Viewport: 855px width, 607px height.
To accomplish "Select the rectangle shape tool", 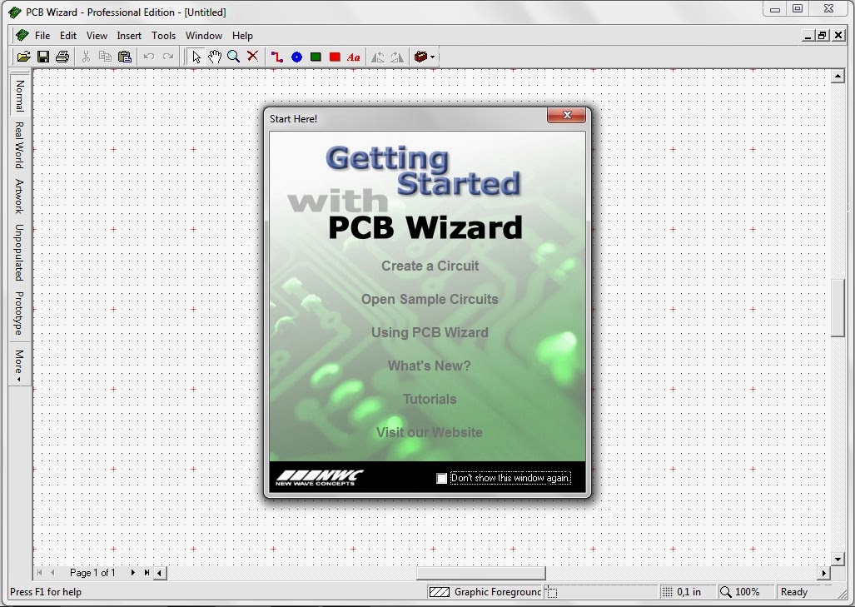I will click(x=316, y=56).
